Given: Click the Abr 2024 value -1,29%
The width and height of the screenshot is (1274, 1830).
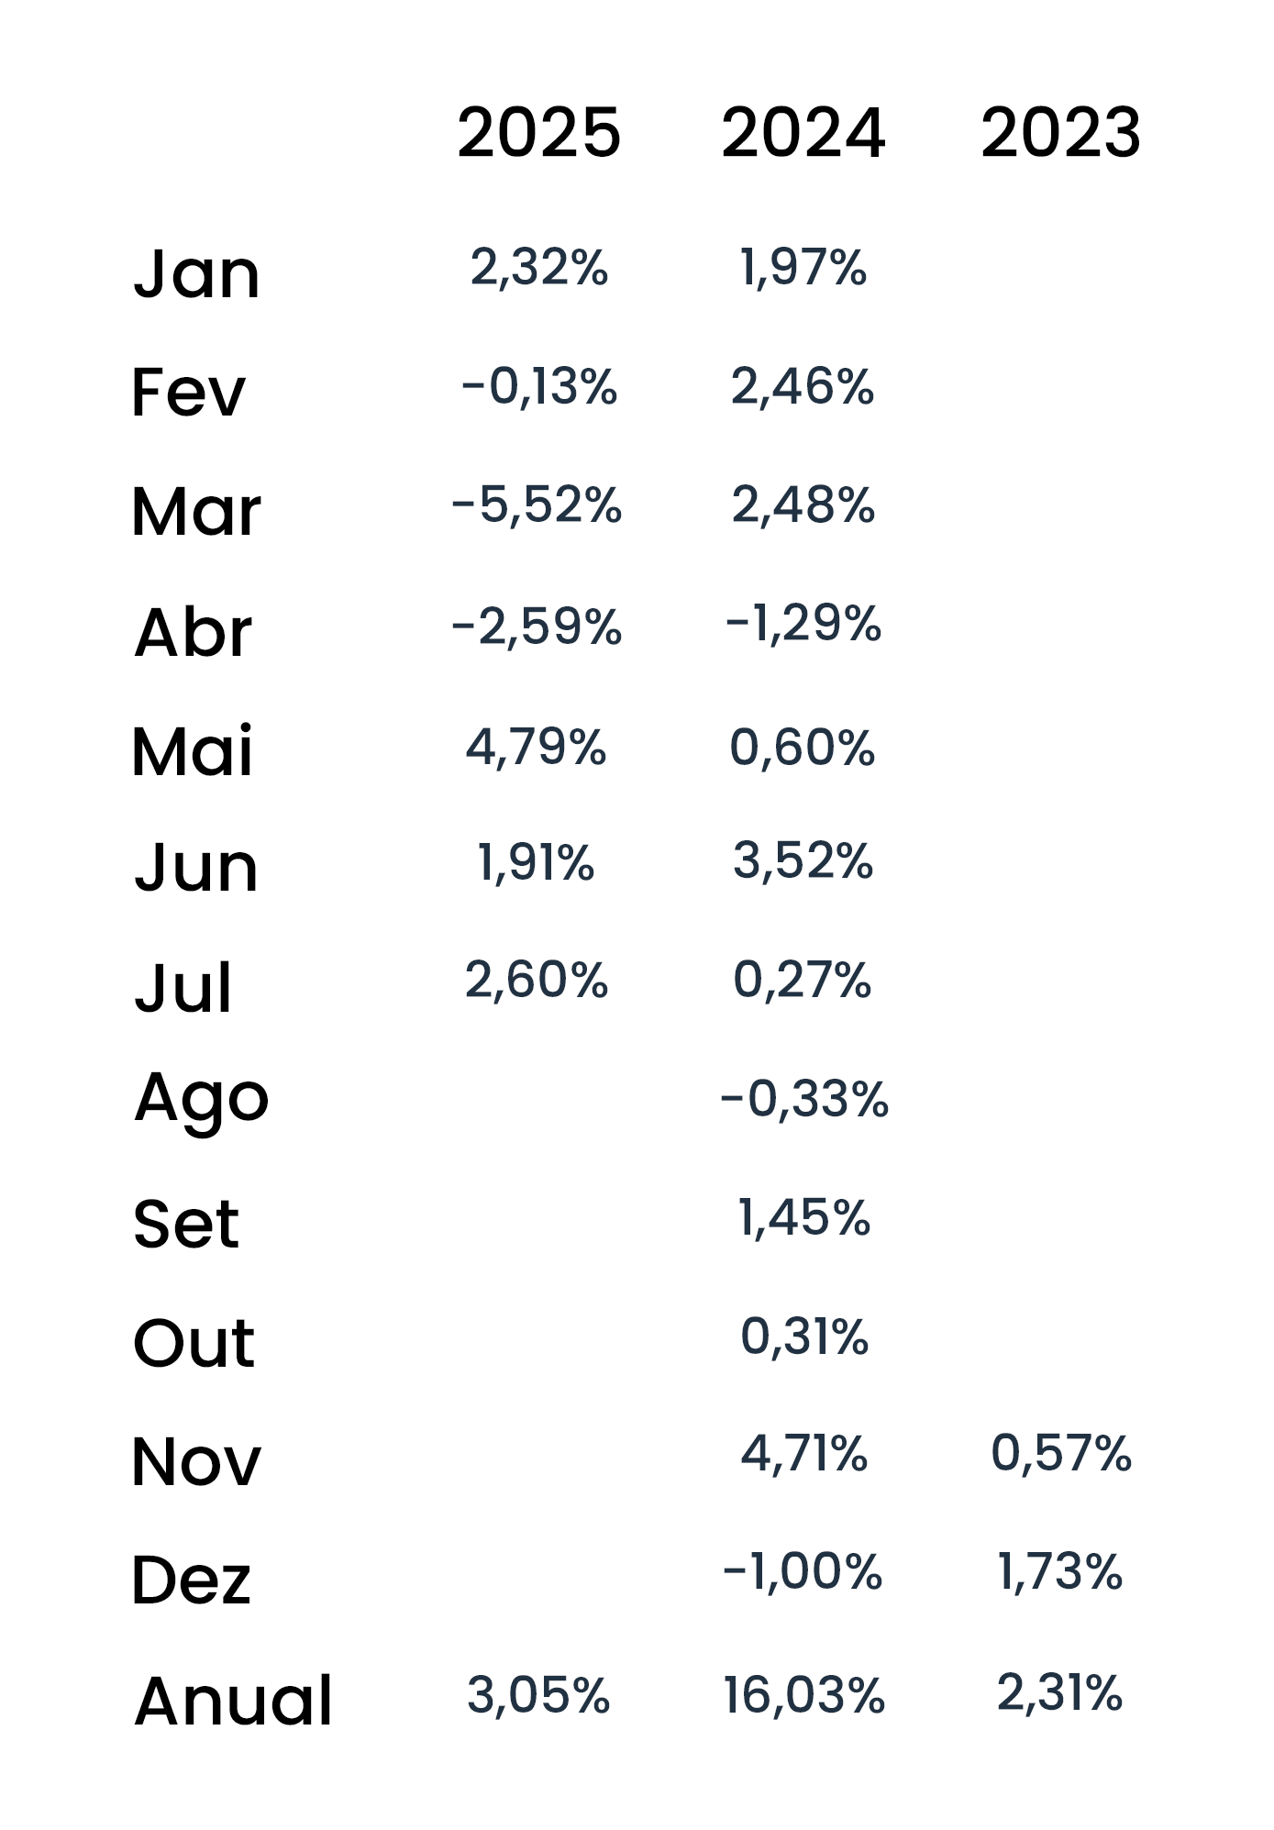Looking at the screenshot, I should pos(803,624).
